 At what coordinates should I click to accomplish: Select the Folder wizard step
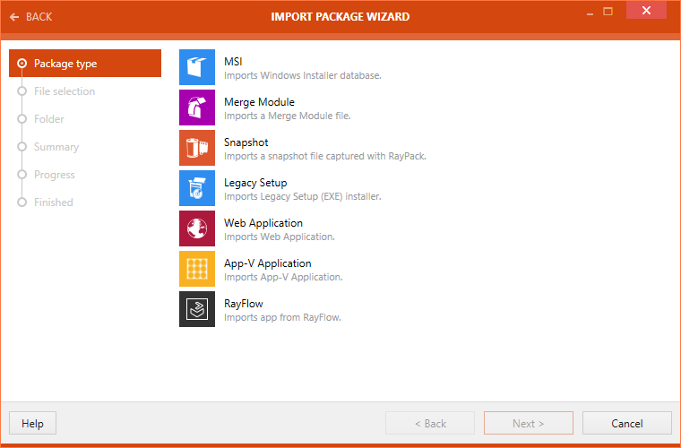click(49, 119)
